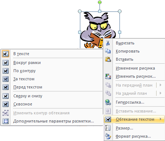Open 'Гиперссылка...' dialog

tap(134, 102)
